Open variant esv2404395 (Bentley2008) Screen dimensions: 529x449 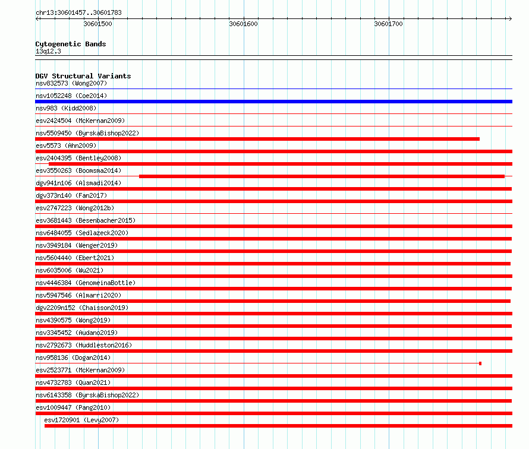point(78,158)
